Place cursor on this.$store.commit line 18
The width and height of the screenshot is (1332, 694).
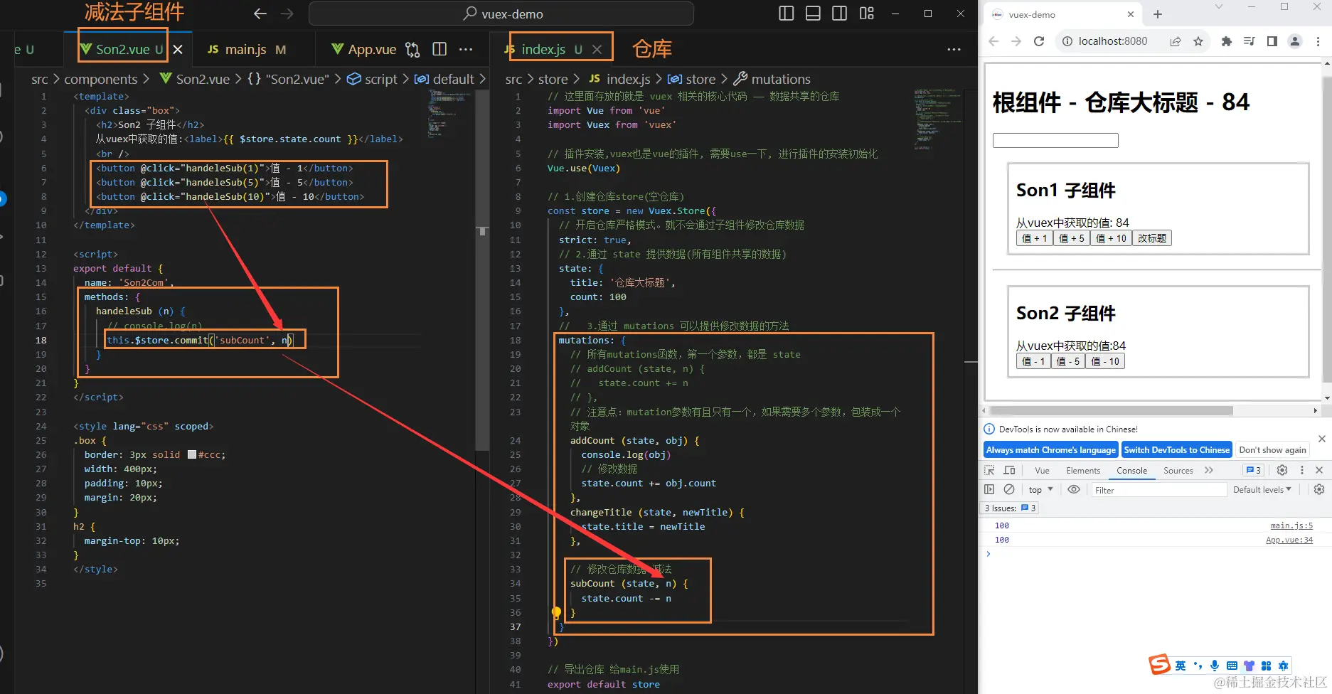(199, 340)
